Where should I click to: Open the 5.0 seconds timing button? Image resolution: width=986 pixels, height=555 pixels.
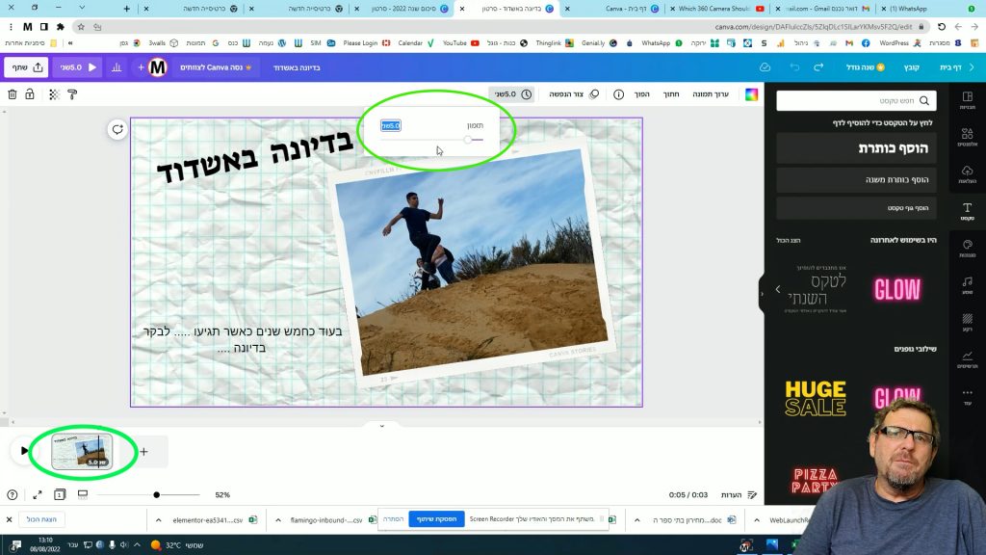click(512, 94)
